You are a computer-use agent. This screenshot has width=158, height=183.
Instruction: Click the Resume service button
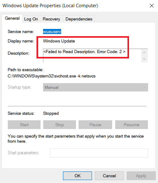[132, 125]
